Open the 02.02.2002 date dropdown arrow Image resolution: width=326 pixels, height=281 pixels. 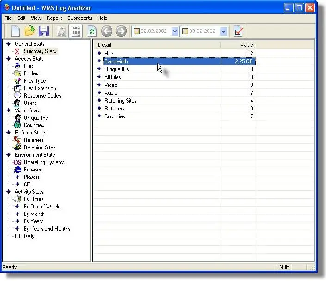coord(175,31)
